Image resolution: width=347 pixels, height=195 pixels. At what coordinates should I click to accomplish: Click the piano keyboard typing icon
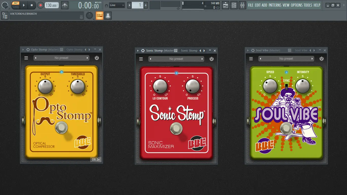99,16
